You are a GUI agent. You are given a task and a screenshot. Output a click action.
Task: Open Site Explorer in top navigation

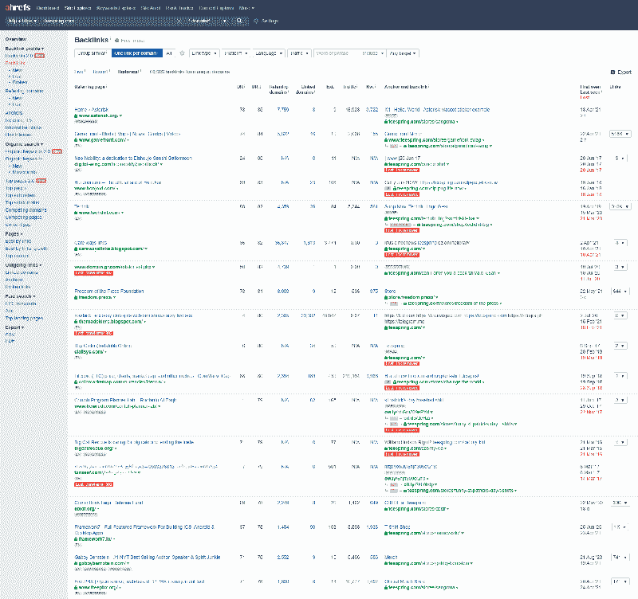click(x=77, y=8)
